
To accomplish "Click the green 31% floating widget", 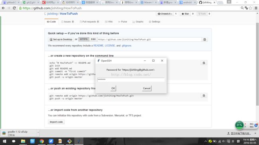I will tap(239, 125).
